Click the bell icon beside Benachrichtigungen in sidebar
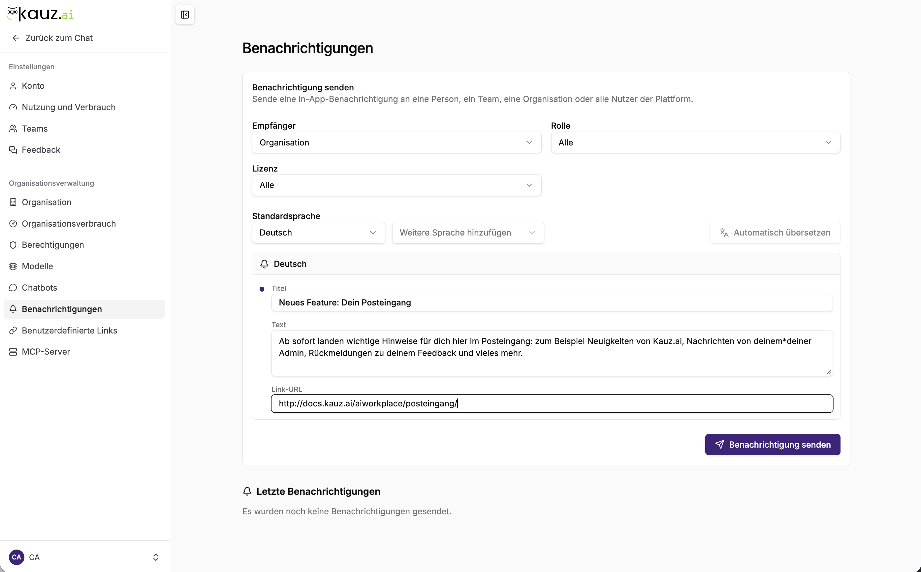 [x=13, y=309]
